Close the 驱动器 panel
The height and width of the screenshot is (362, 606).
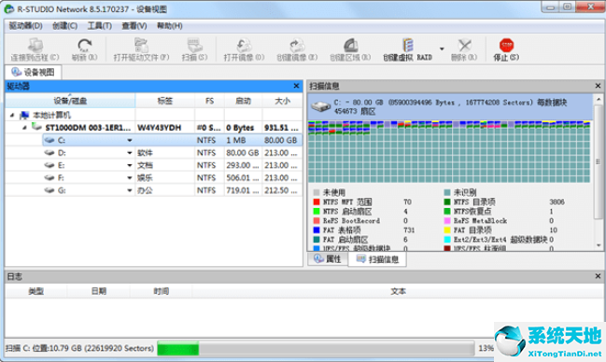pos(296,86)
